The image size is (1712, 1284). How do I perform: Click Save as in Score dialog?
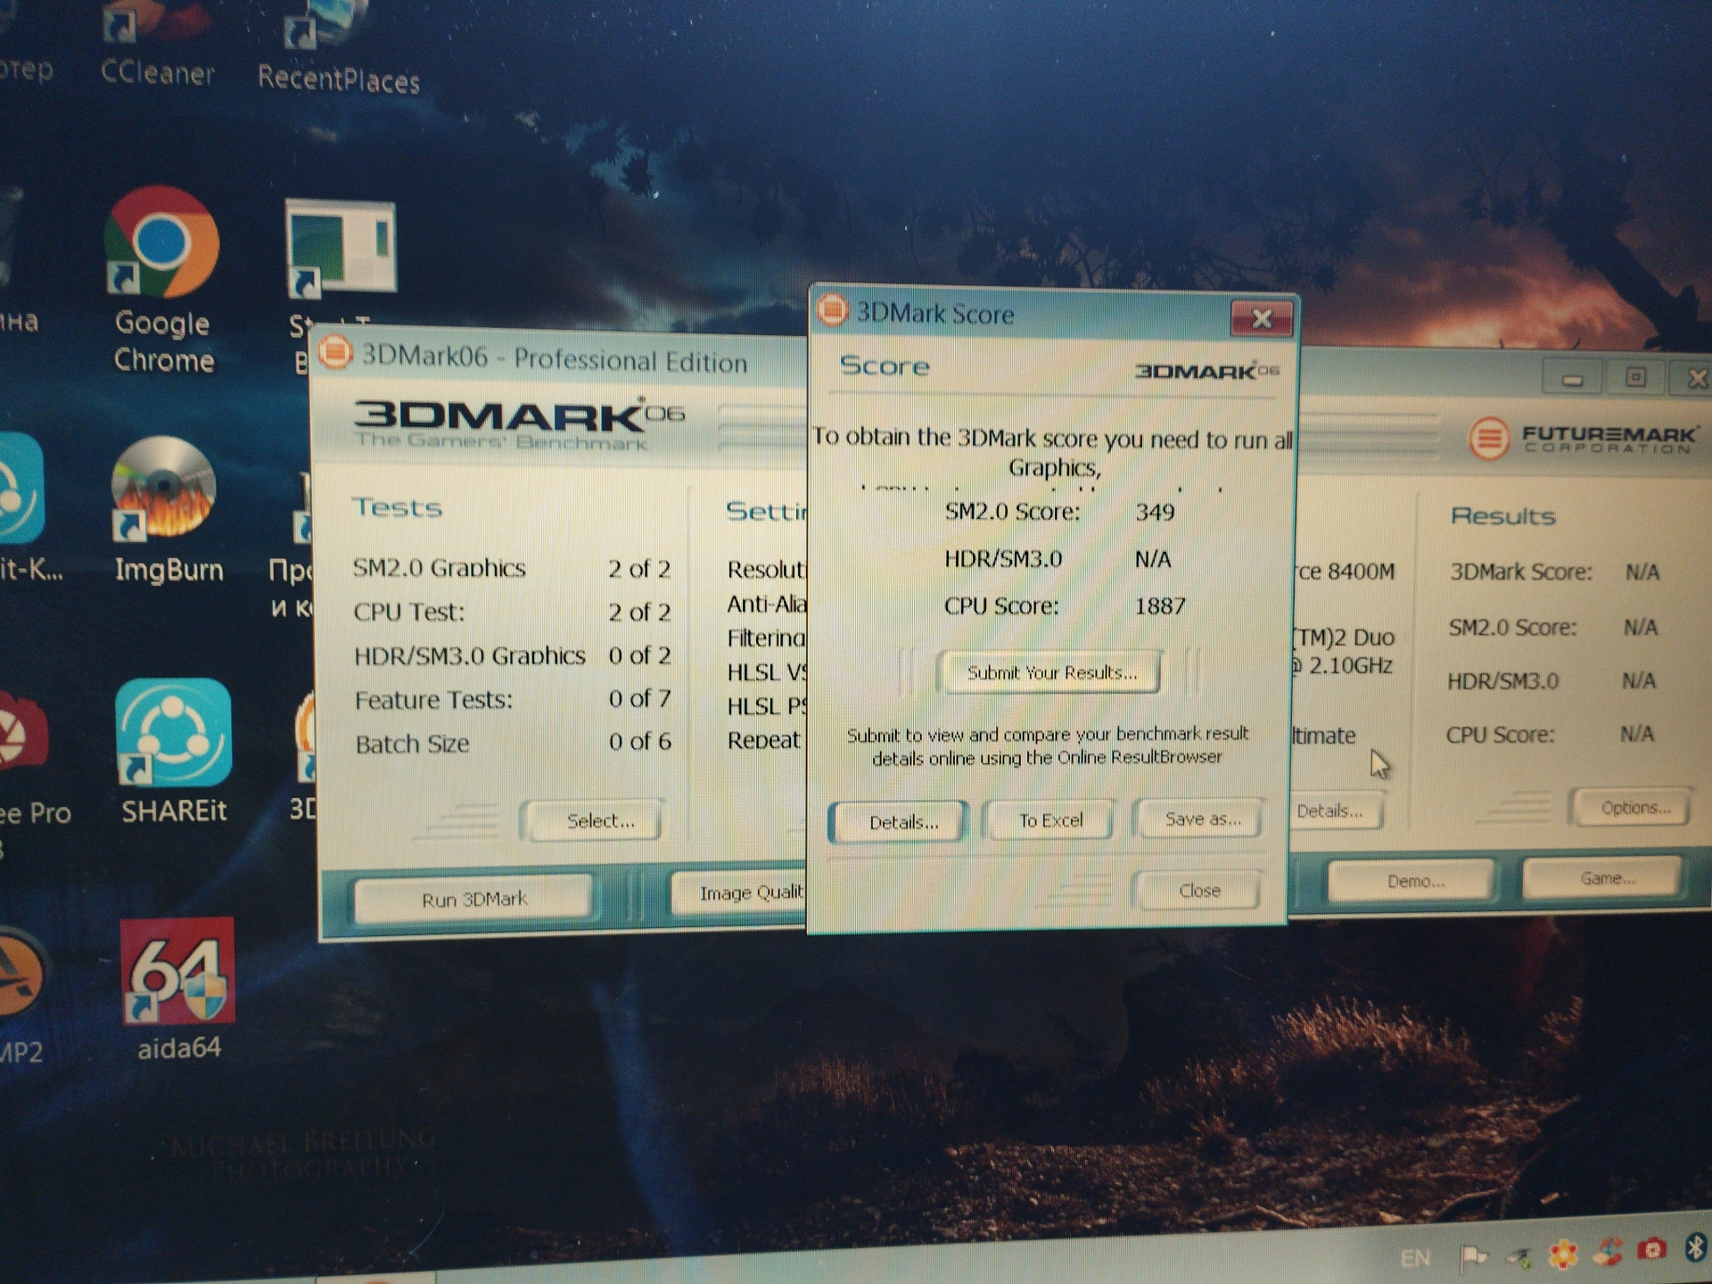tap(1201, 819)
